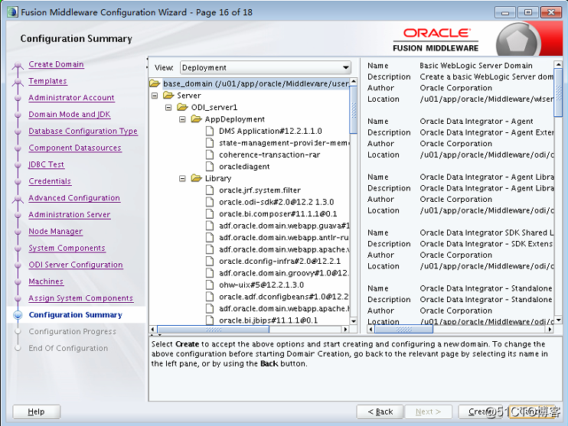Click tree pane scroll up arrow
568x426 pixels.
(x=354, y=82)
